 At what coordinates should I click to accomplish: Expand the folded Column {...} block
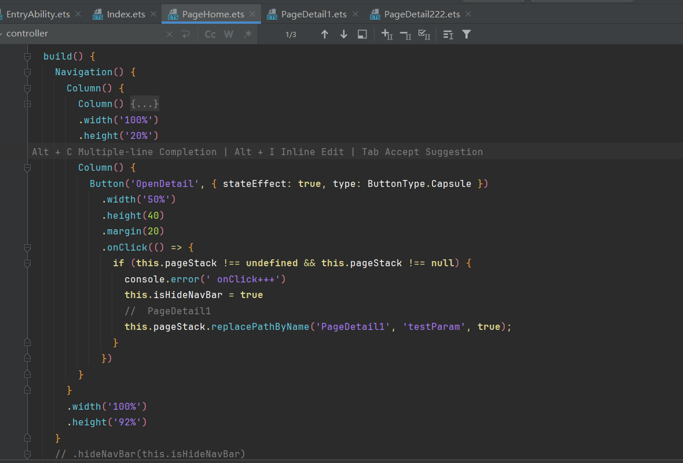(x=144, y=104)
